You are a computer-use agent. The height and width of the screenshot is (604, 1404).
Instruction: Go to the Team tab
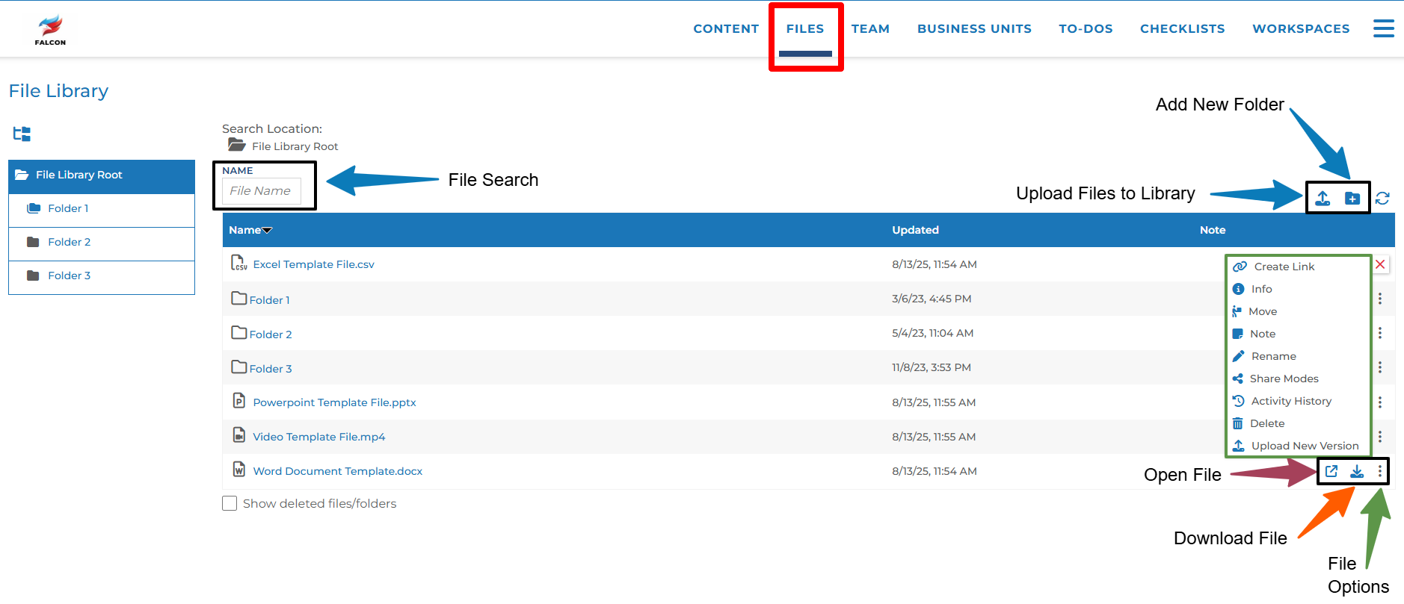(x=870, y=29)
